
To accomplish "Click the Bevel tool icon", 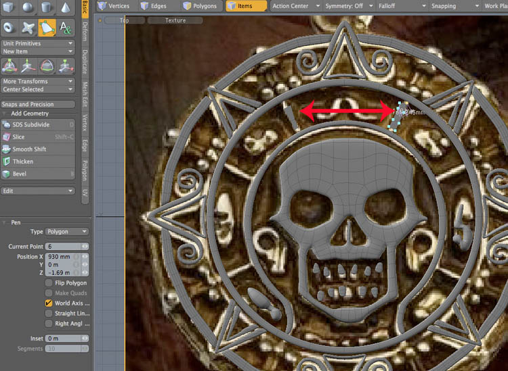I will click(x=7, y=174).
